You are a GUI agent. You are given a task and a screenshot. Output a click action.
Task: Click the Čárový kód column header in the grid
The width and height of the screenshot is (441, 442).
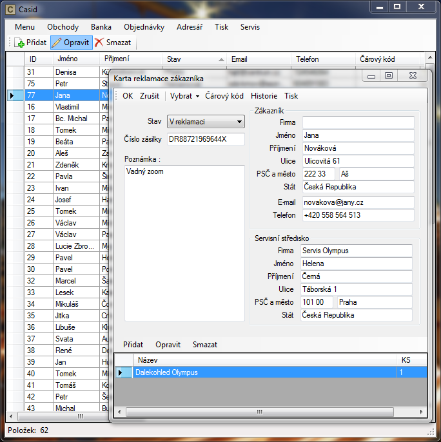[x=387, y=59]
